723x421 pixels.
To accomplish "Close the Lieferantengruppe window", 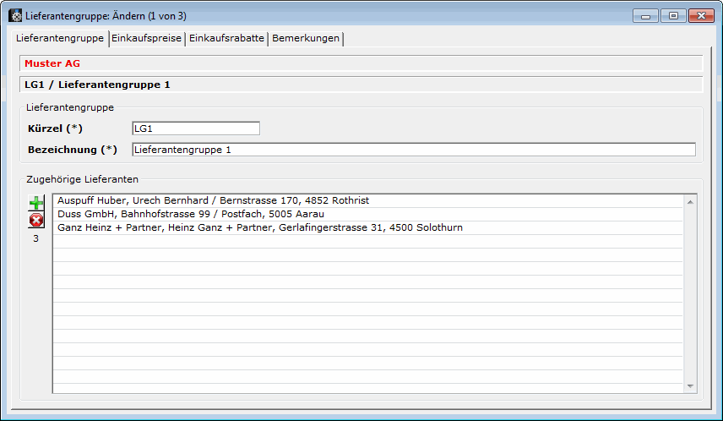I will [699, 15].
